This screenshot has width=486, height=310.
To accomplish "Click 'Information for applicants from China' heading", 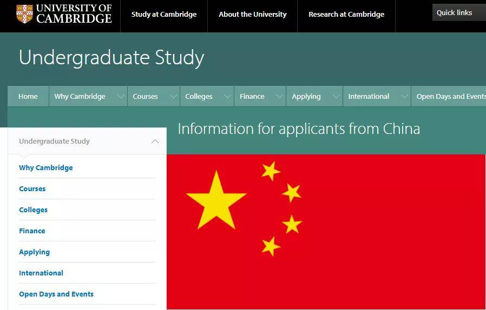I will point(299,129).
